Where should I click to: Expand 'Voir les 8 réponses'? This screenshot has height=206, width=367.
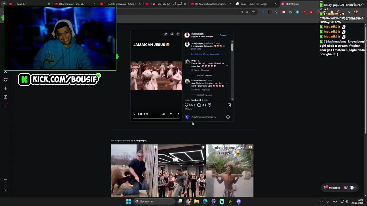pyautogui.click(x=204, y=95)
